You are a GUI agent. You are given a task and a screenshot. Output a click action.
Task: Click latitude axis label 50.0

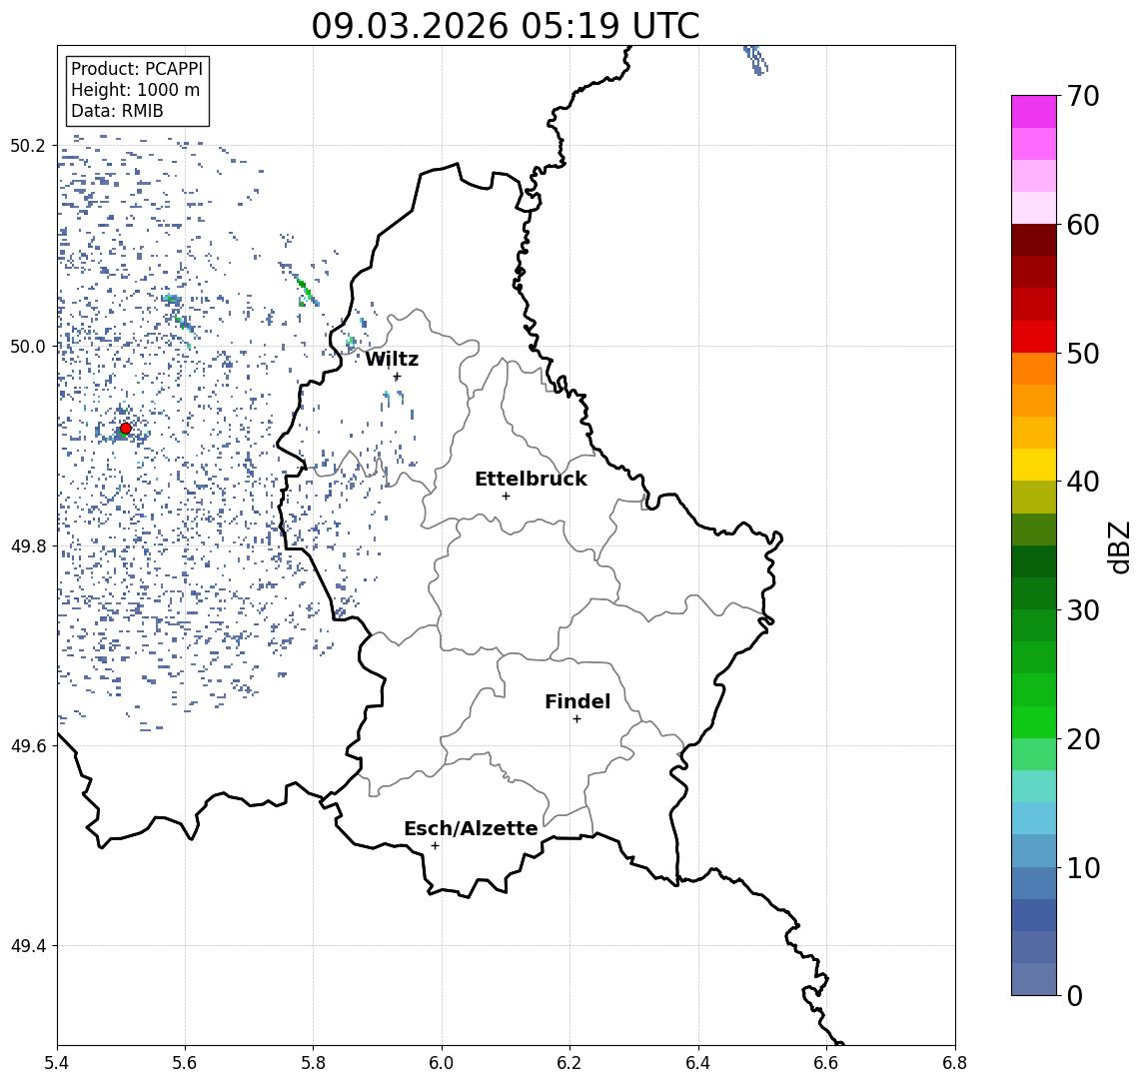[27, 346]
